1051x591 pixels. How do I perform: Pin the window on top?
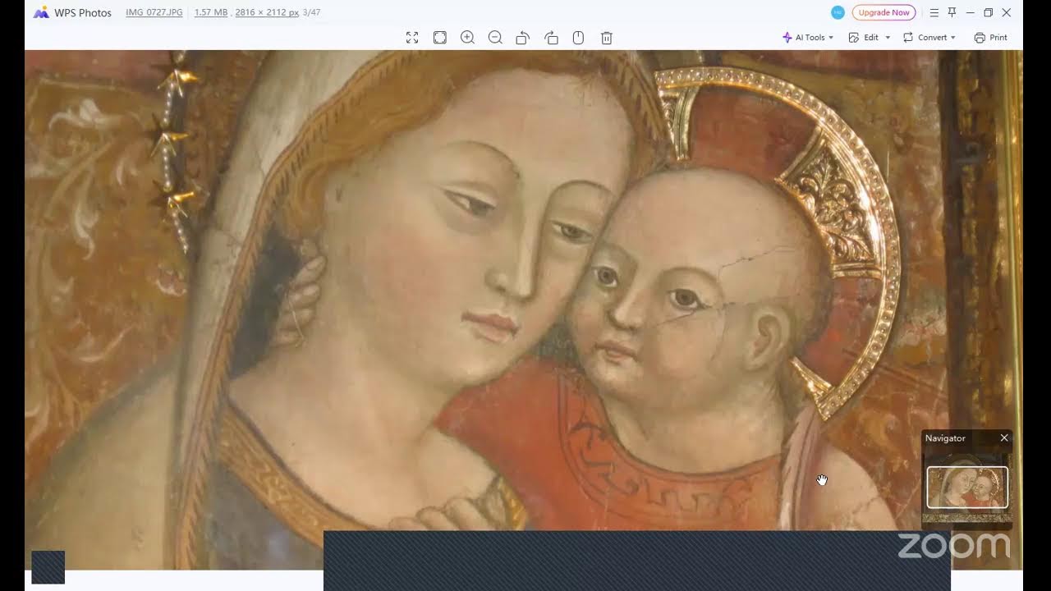(952, 12)
